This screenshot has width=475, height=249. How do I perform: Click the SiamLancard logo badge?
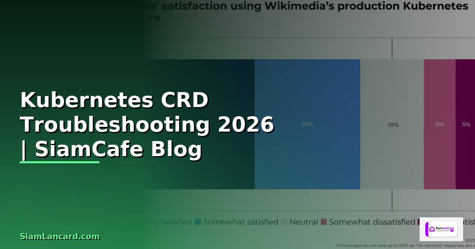pos(441,229)
